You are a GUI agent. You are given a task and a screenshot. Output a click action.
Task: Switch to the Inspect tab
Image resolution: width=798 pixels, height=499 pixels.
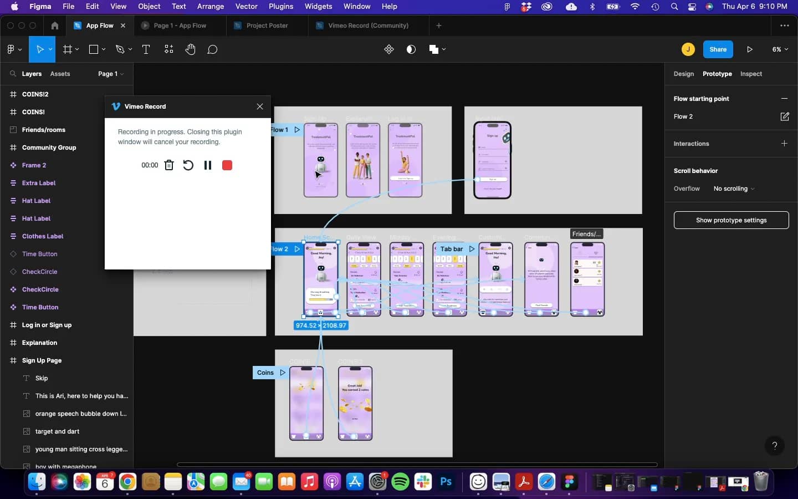pyautogui.click(x=751, y=74)
